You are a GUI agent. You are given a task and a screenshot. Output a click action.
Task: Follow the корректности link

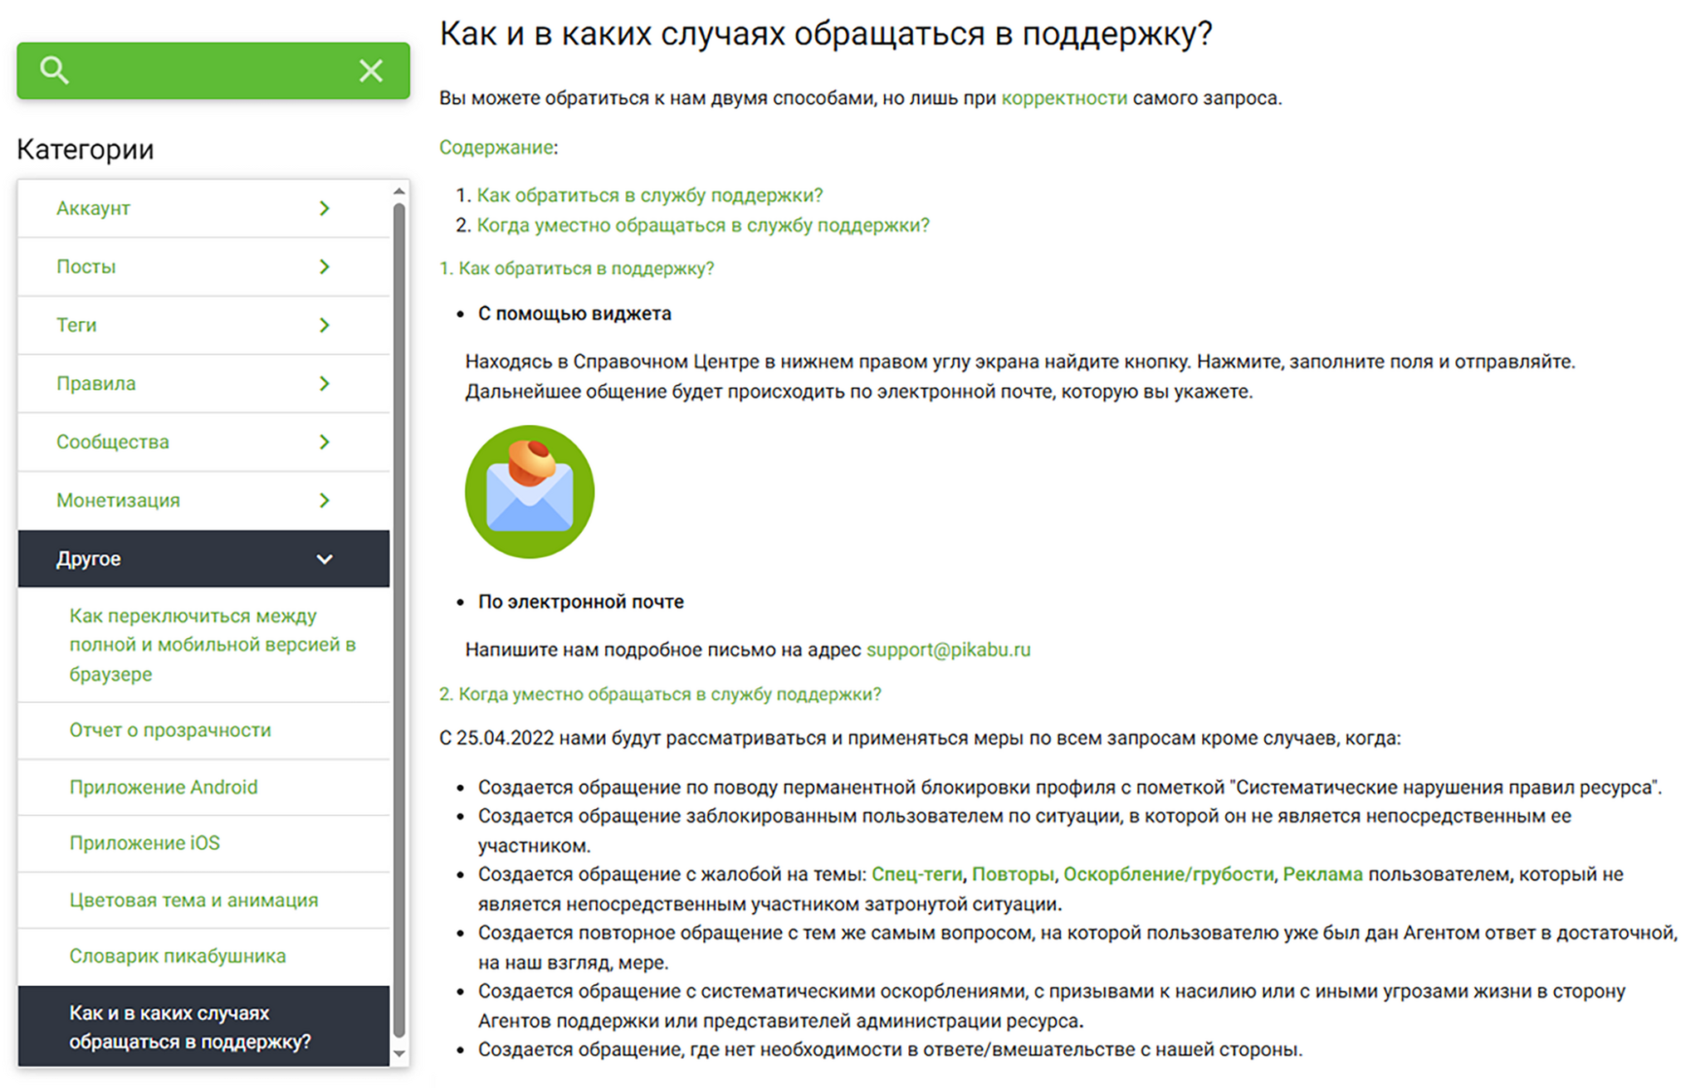(1064, 98)
